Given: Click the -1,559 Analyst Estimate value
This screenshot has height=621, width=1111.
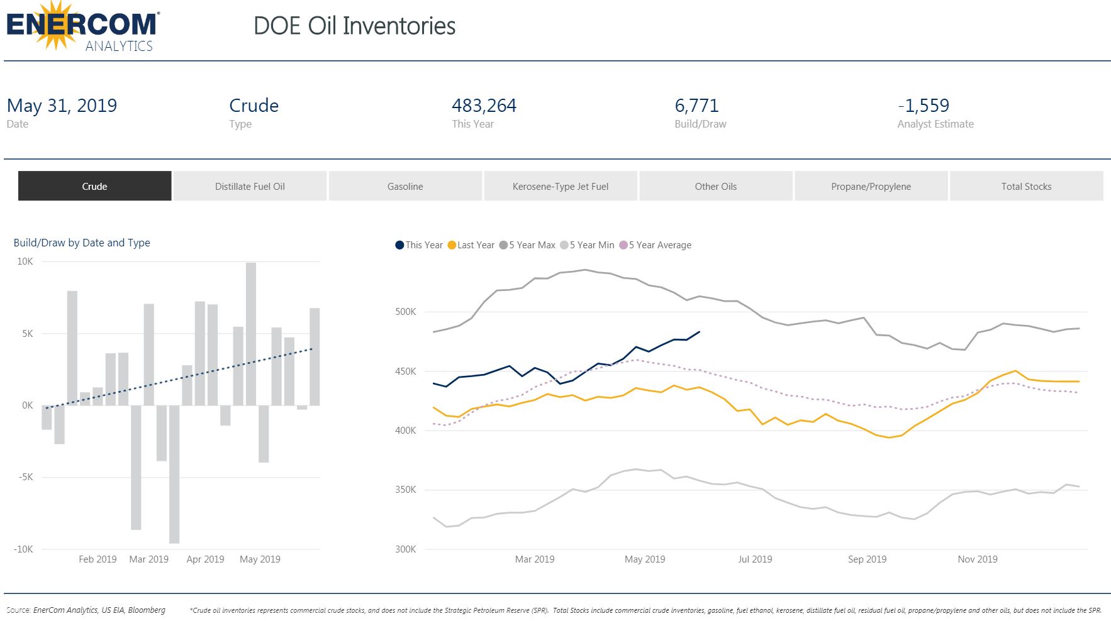Looking at the screenshot, I should pos(923,106).
